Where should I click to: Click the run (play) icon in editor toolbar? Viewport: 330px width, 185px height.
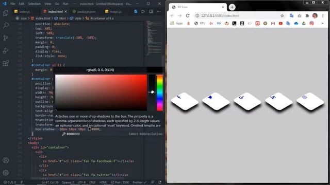(x=143, y=11)
